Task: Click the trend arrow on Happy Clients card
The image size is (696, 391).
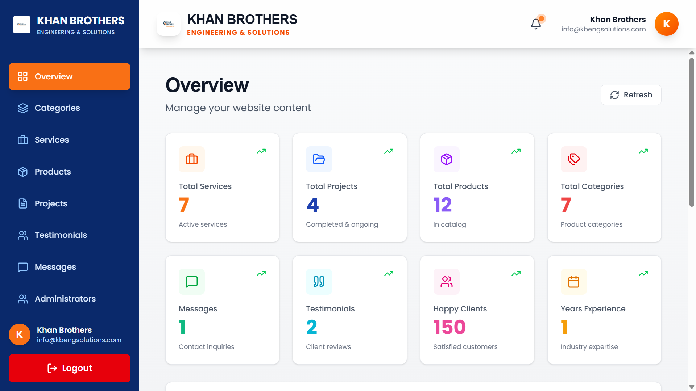Action: (x=516, y=273)
